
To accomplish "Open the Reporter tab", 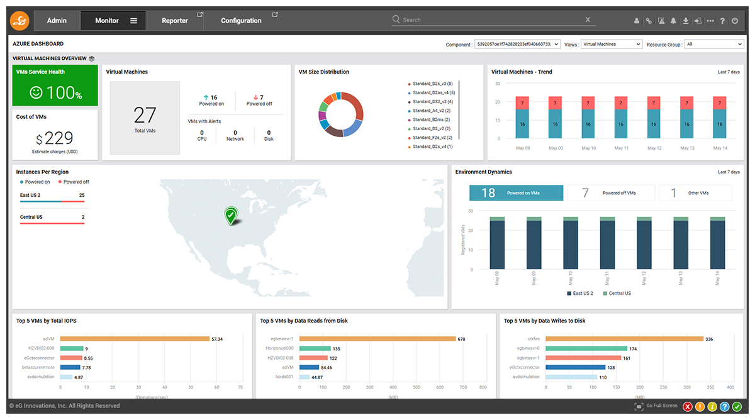I will click(175, 21).
